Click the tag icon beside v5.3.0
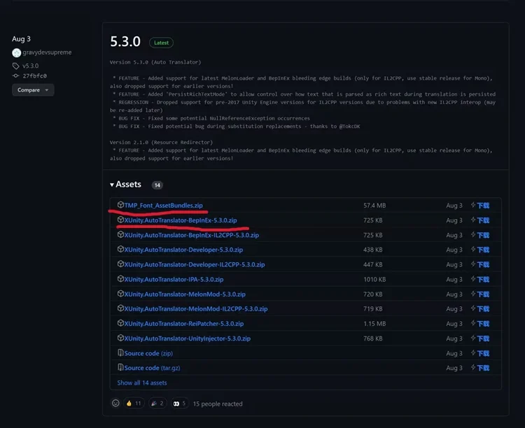The height and width of the screenshot is (428, 525). (x=16, y=66)
